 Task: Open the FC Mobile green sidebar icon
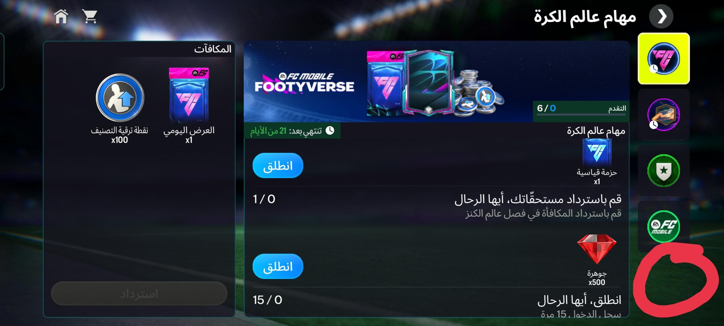pos(664,226)
